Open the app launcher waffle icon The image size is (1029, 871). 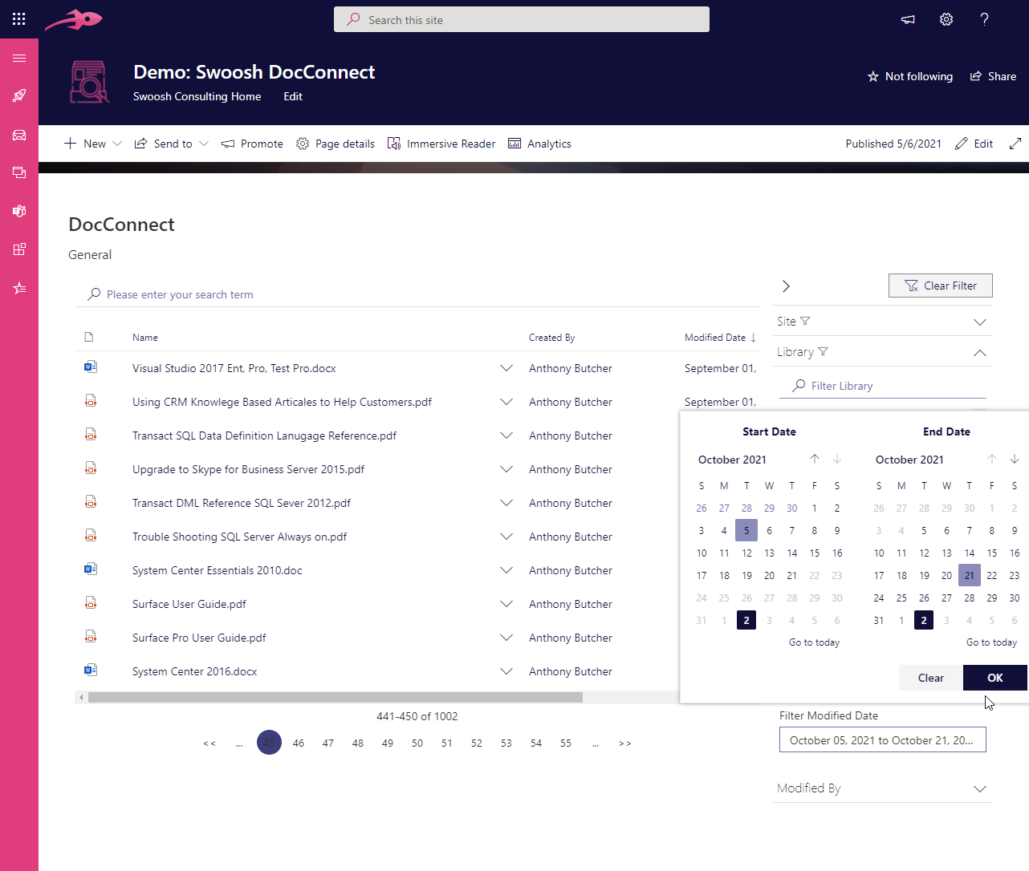pyautogui.click(x=19, y=19)
